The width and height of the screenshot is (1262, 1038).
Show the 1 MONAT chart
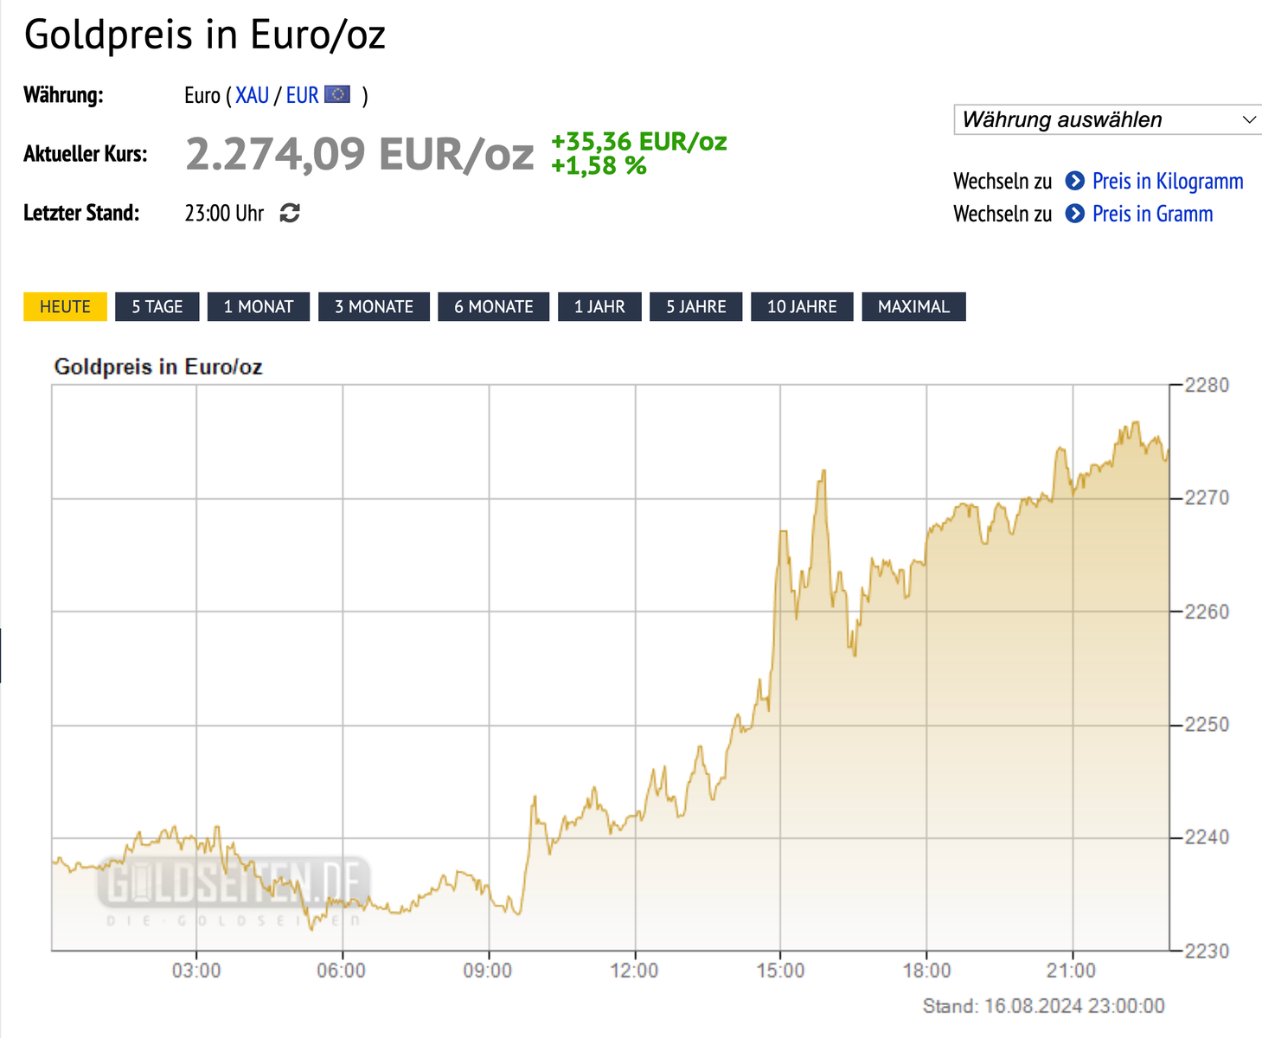tap(259, 307)
